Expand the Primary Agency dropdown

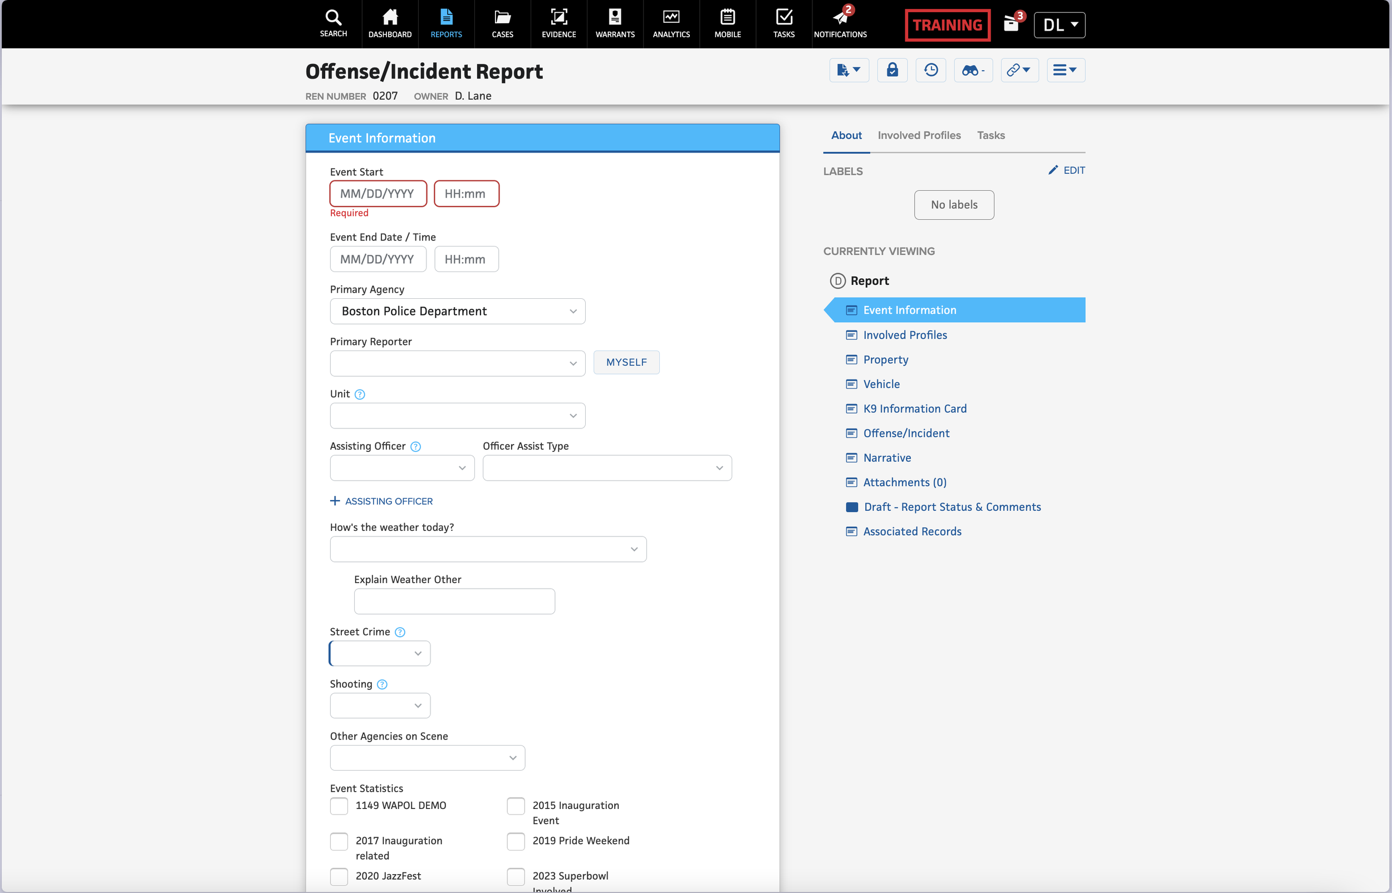click(x=457, y=312)
